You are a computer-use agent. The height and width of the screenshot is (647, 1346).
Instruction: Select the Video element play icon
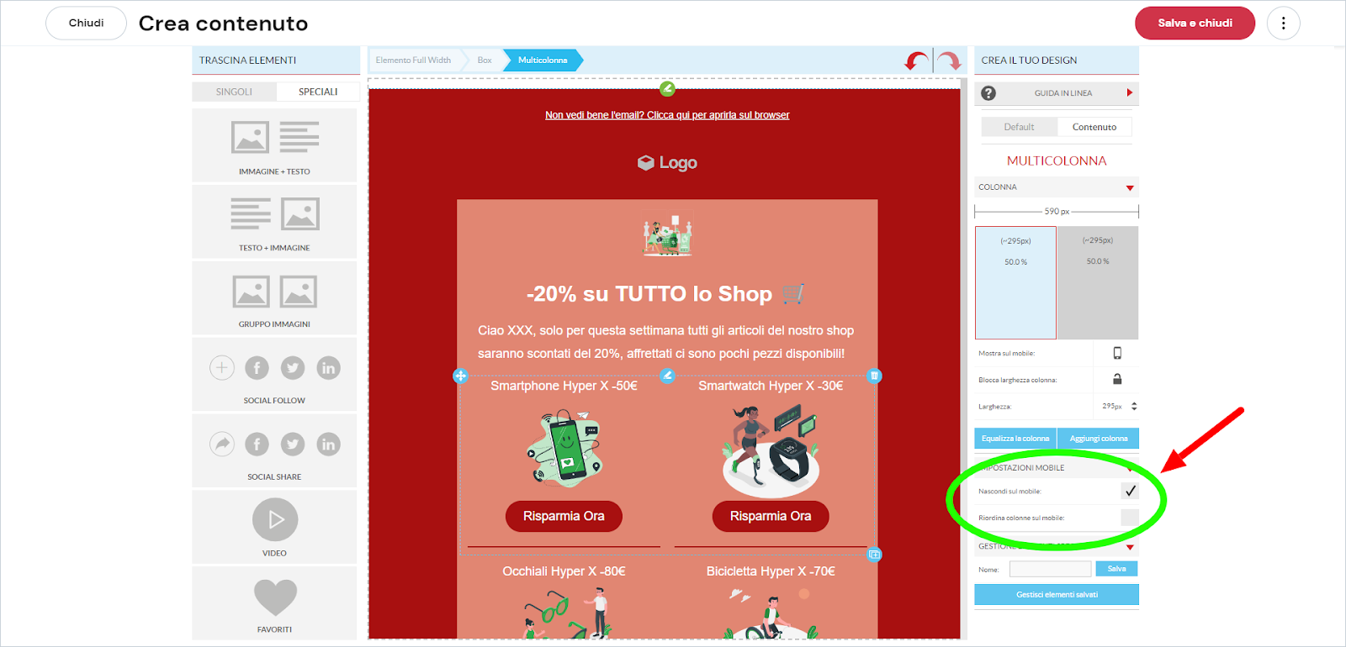275,520
